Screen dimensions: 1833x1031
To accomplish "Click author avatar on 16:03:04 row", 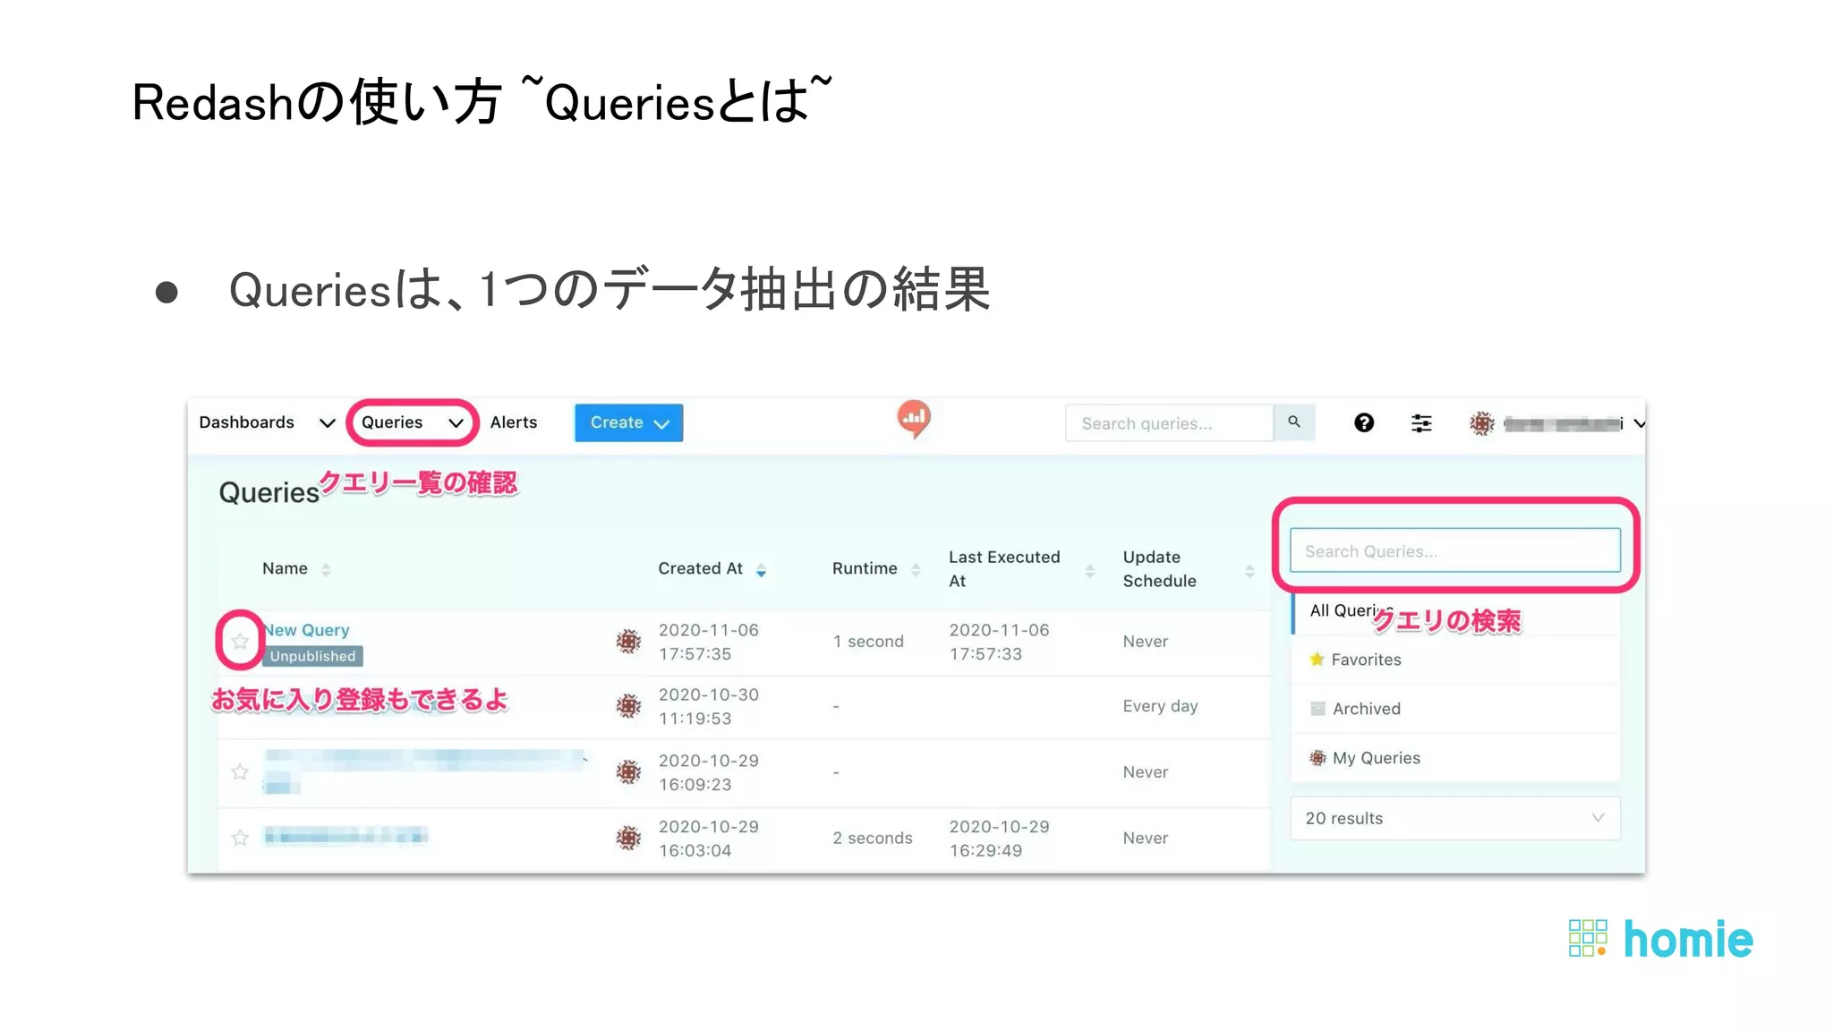I will pos(629,838).
